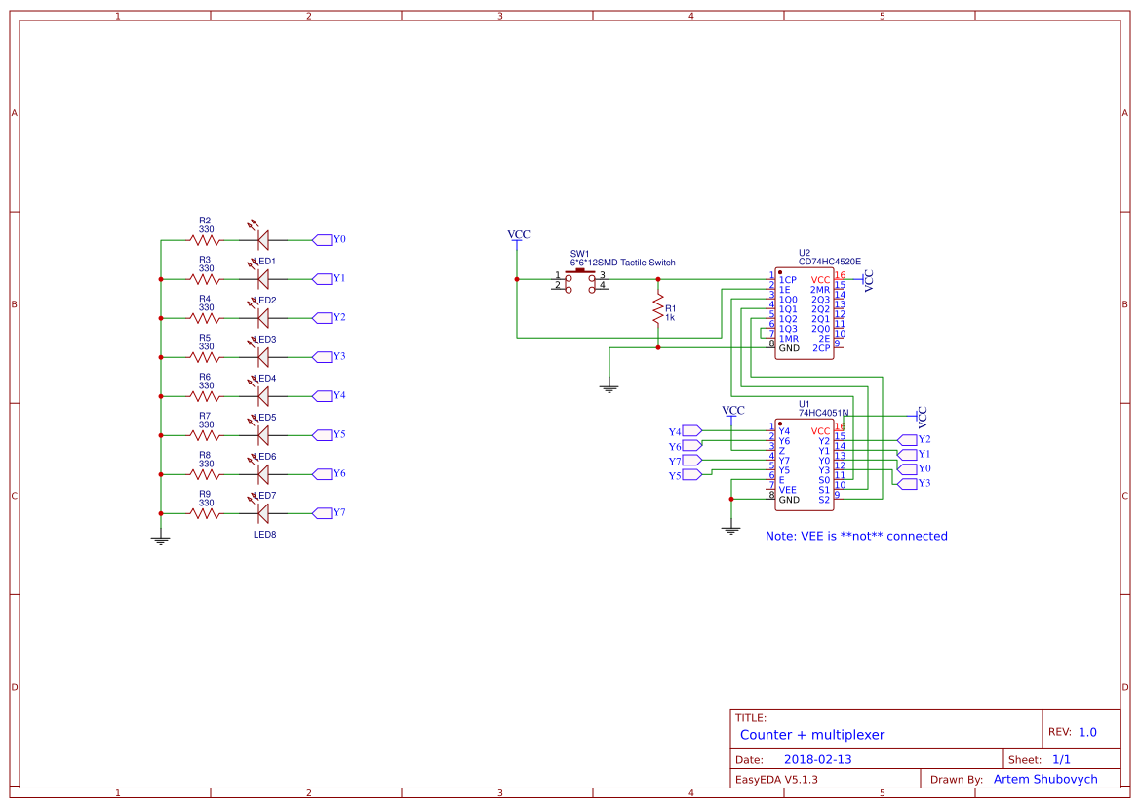Select the Y7 net flag near LED8

(323, 511)
